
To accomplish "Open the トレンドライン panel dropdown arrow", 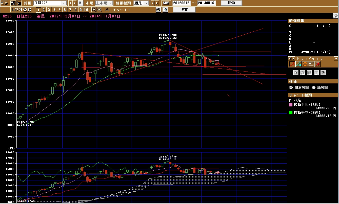I will coord(336,59).
